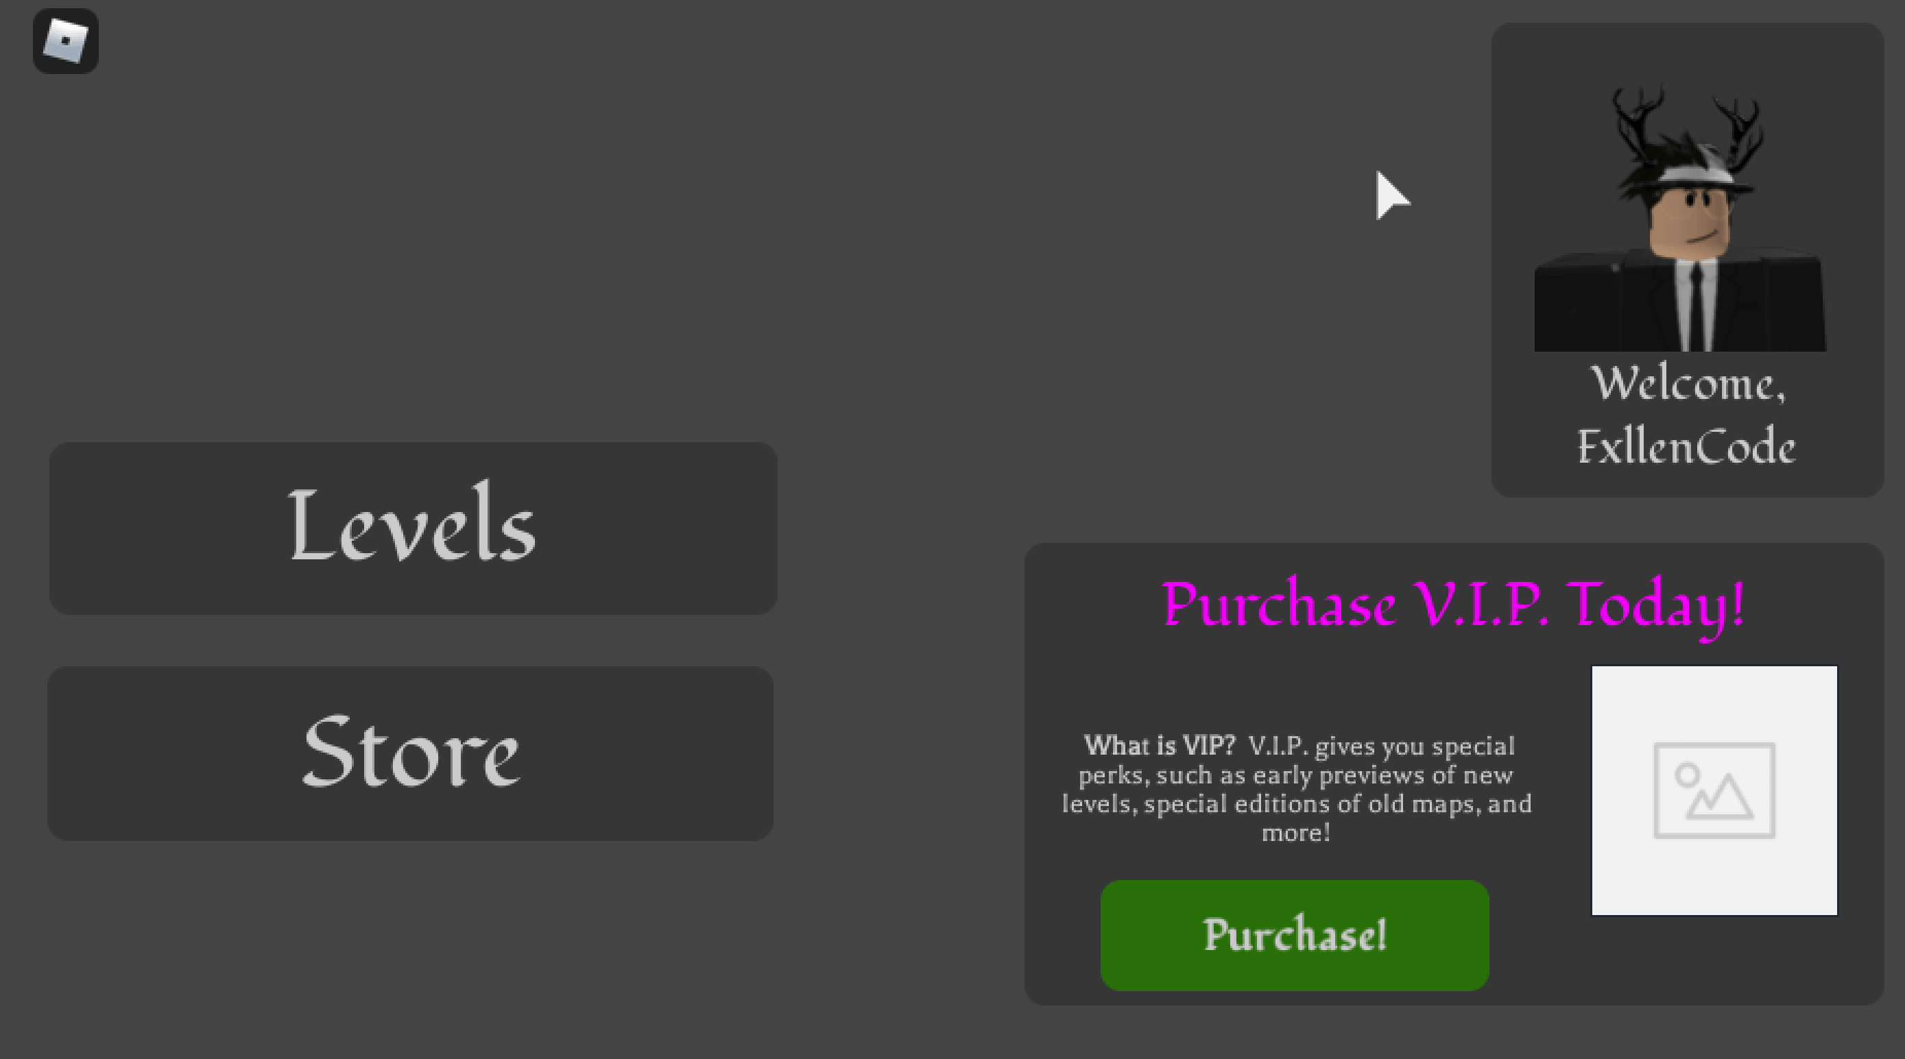Open the Store menu
The width and height of the screenshot is (1905, 1059).
pyautogui.click(x=411, y=753)
